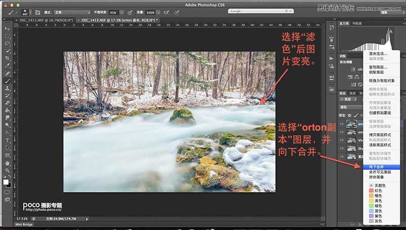Choose 向下合并 from context menu

(x=382, y=167)
